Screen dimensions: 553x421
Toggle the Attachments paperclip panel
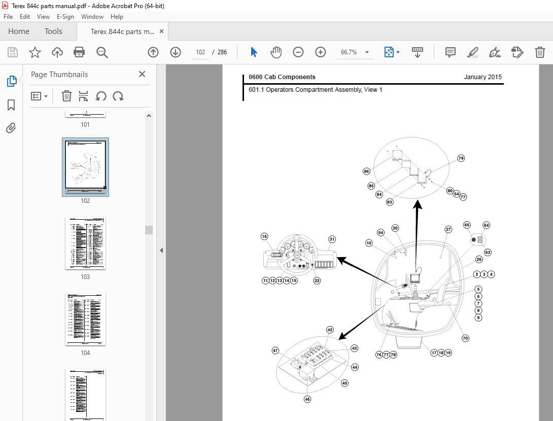11,128
